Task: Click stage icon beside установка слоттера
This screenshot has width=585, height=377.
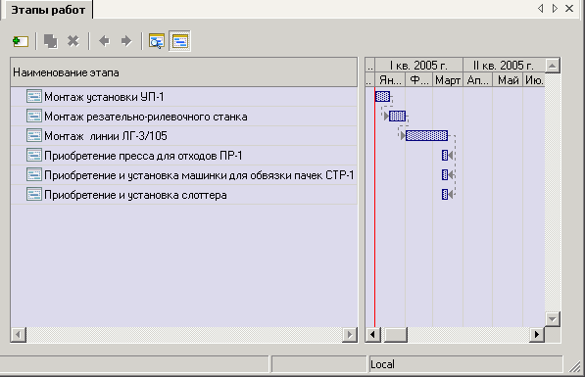Action: pyautogui.click(x=34, y=194)
